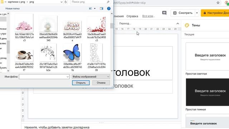Click the 'png' folder in the breadcrumb
The image size is (229, 129).
pyautogui.click(x=32, y=2)
